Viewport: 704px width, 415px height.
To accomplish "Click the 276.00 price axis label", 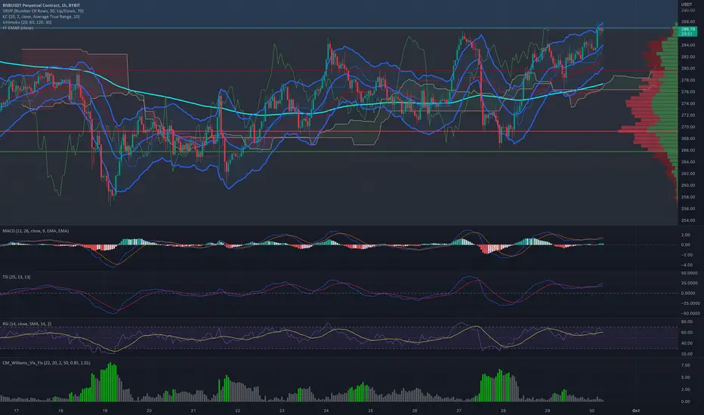I will point(687,91).
